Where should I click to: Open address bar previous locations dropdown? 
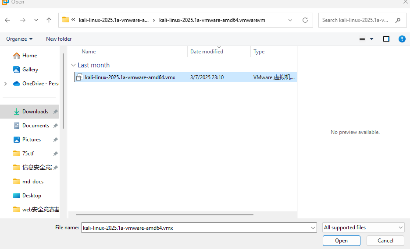[x=290, y=20]
